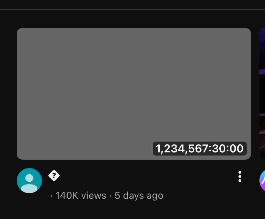
Task: Open the three-dot video options menu
Action: 240,176
